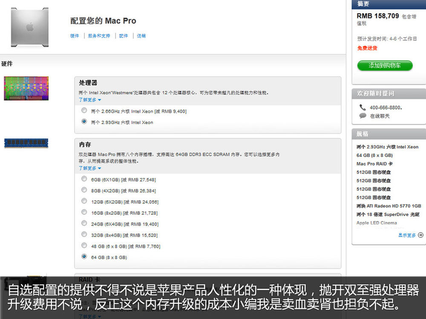Click the processor chip thumbnail

pyautogui.click(x=26, y=88)
